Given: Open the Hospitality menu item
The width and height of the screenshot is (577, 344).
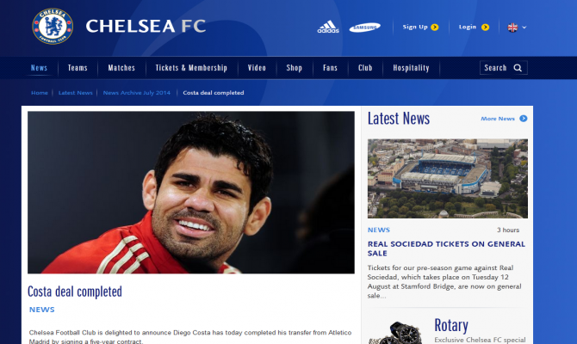Looking at the screenshot, I should (x=411, y=68).
